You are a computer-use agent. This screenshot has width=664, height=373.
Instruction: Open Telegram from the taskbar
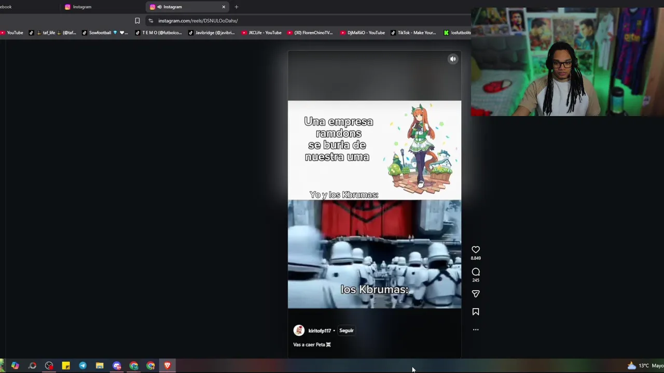(82, 366)
